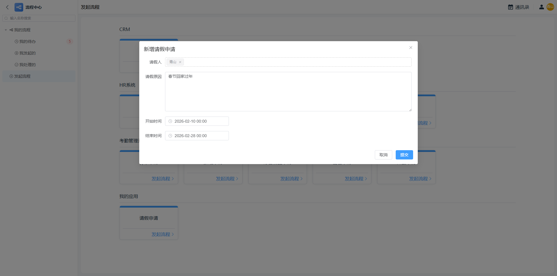This screenshot has width=557, height=276.
Task: Click the 取消 button
Action: [383, 155]
